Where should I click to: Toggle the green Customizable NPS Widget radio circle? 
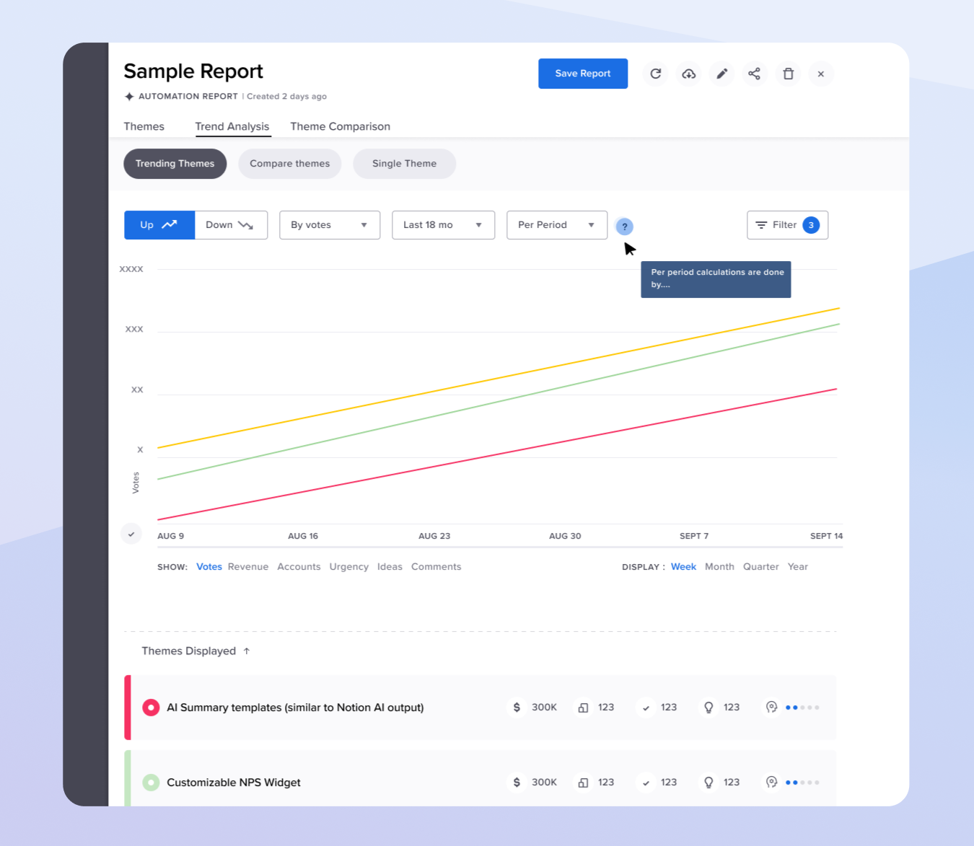click(x=151, y=783)
